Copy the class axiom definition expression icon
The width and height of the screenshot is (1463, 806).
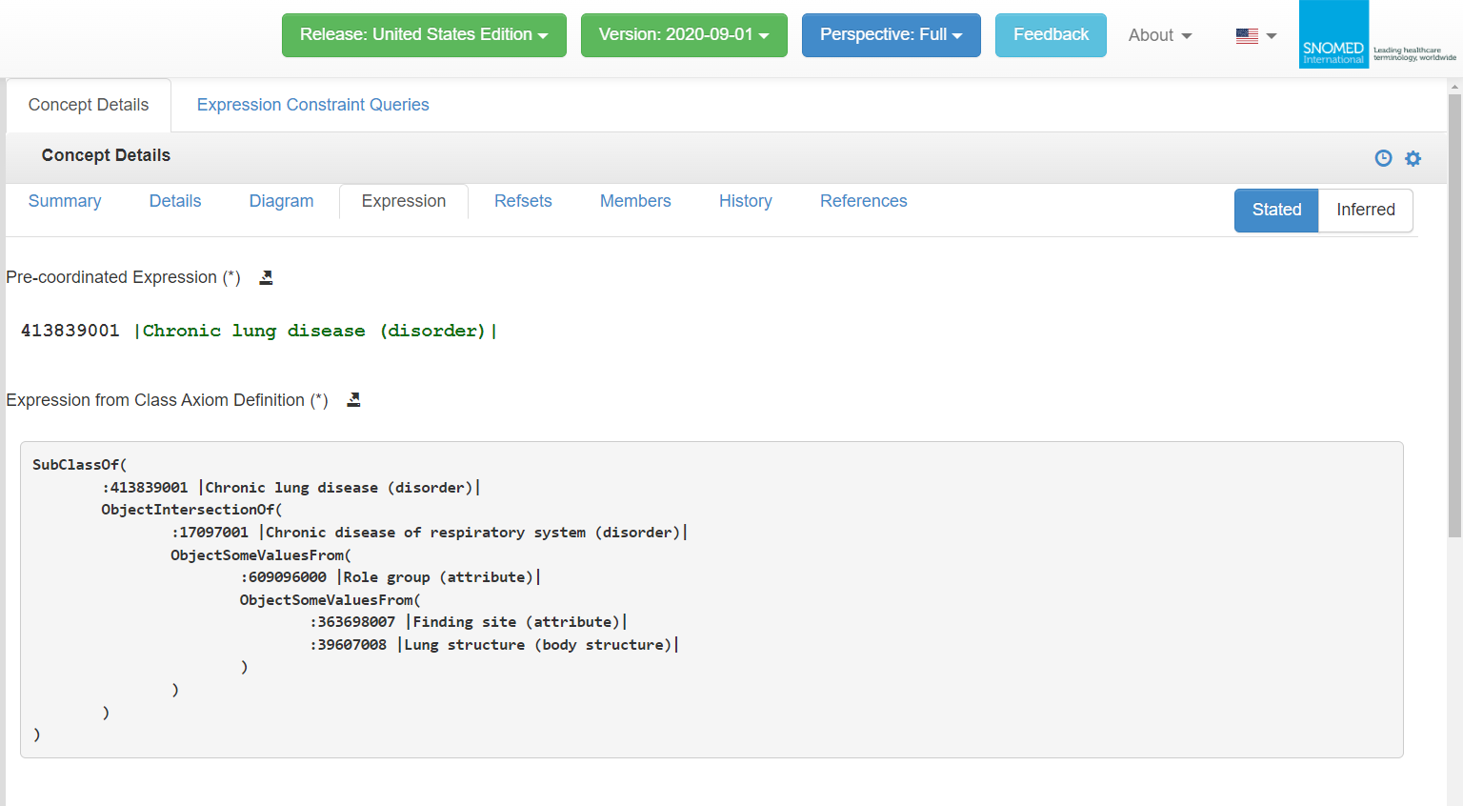click(353, 400)
